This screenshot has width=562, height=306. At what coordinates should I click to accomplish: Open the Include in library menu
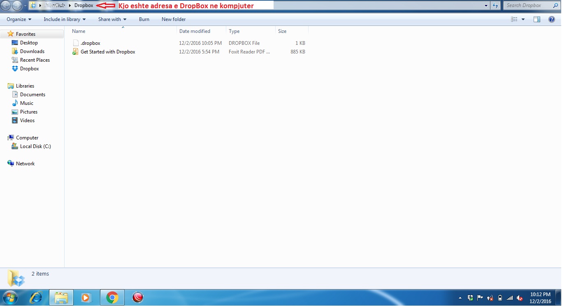(x=65, y=19)
